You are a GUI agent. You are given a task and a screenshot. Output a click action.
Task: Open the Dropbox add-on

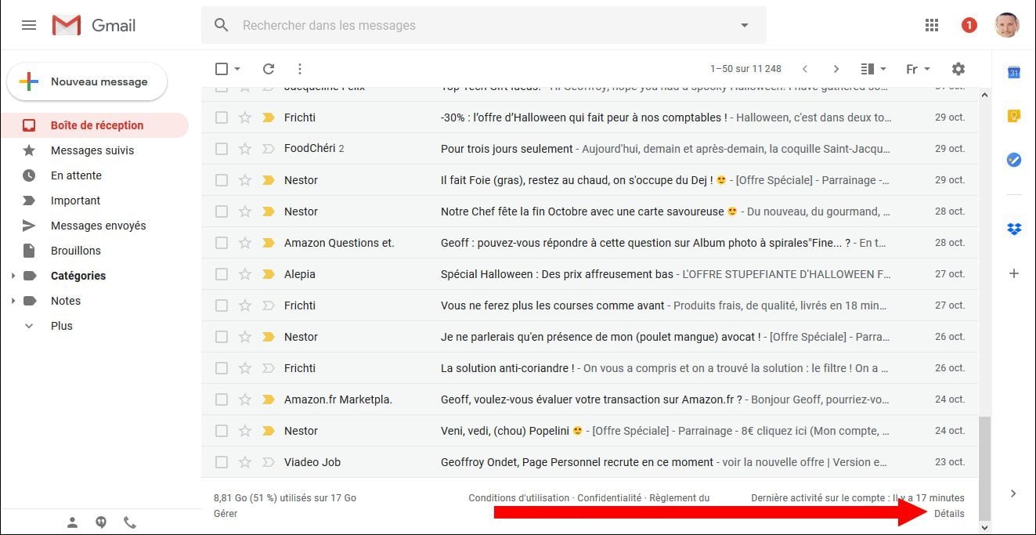tap(1014, 230)
